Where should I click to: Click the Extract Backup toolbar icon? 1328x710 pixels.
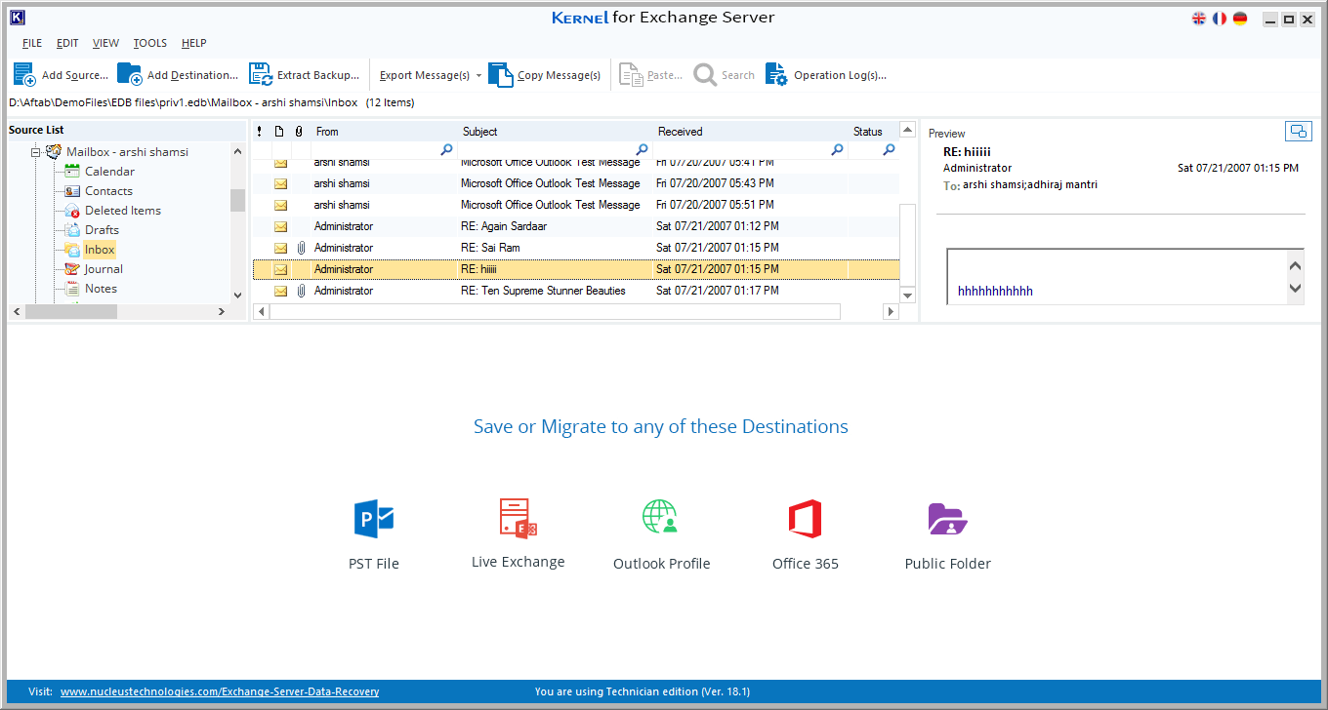click(x=260, y=75)
